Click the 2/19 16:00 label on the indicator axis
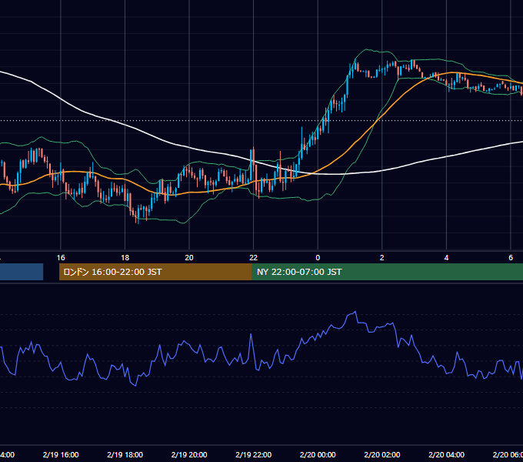 61,454
